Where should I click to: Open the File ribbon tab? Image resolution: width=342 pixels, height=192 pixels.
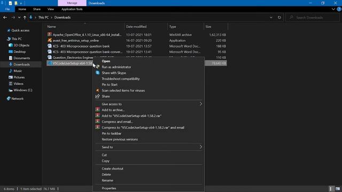click(7, 9)
